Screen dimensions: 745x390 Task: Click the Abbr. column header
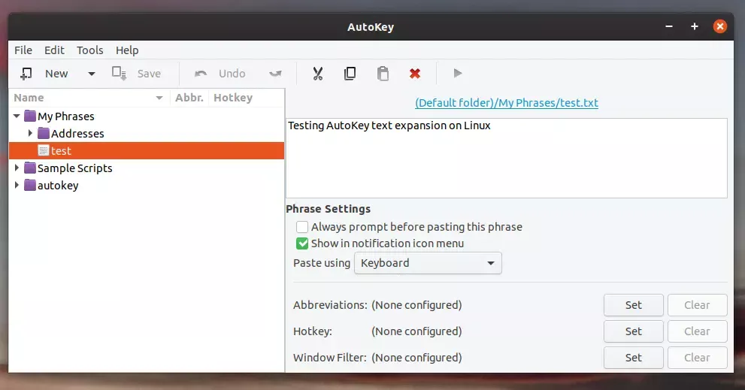(189, 98)
